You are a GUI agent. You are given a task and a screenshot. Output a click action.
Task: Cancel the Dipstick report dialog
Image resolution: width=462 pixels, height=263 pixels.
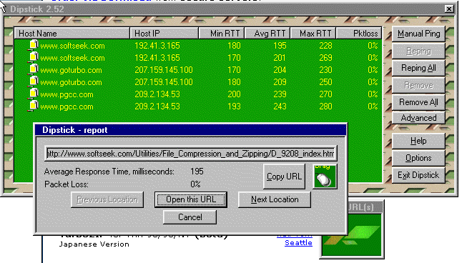point(190,217)
